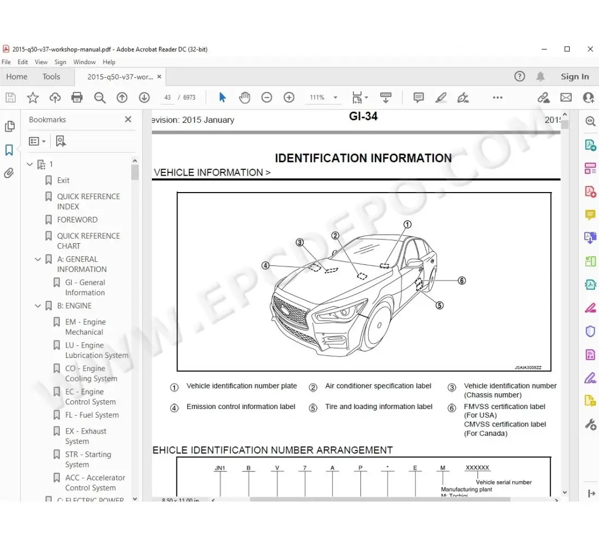Screen dimensions: 599x544
Task: Open the zoom level dropdown
Action: [x=334, y=97]
